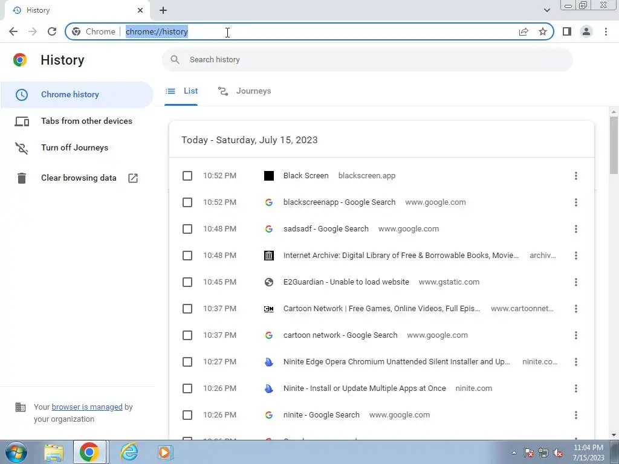Follow the 'browser is managed' link
Viewport: 619px width, 464px height.
pos(87,407)
